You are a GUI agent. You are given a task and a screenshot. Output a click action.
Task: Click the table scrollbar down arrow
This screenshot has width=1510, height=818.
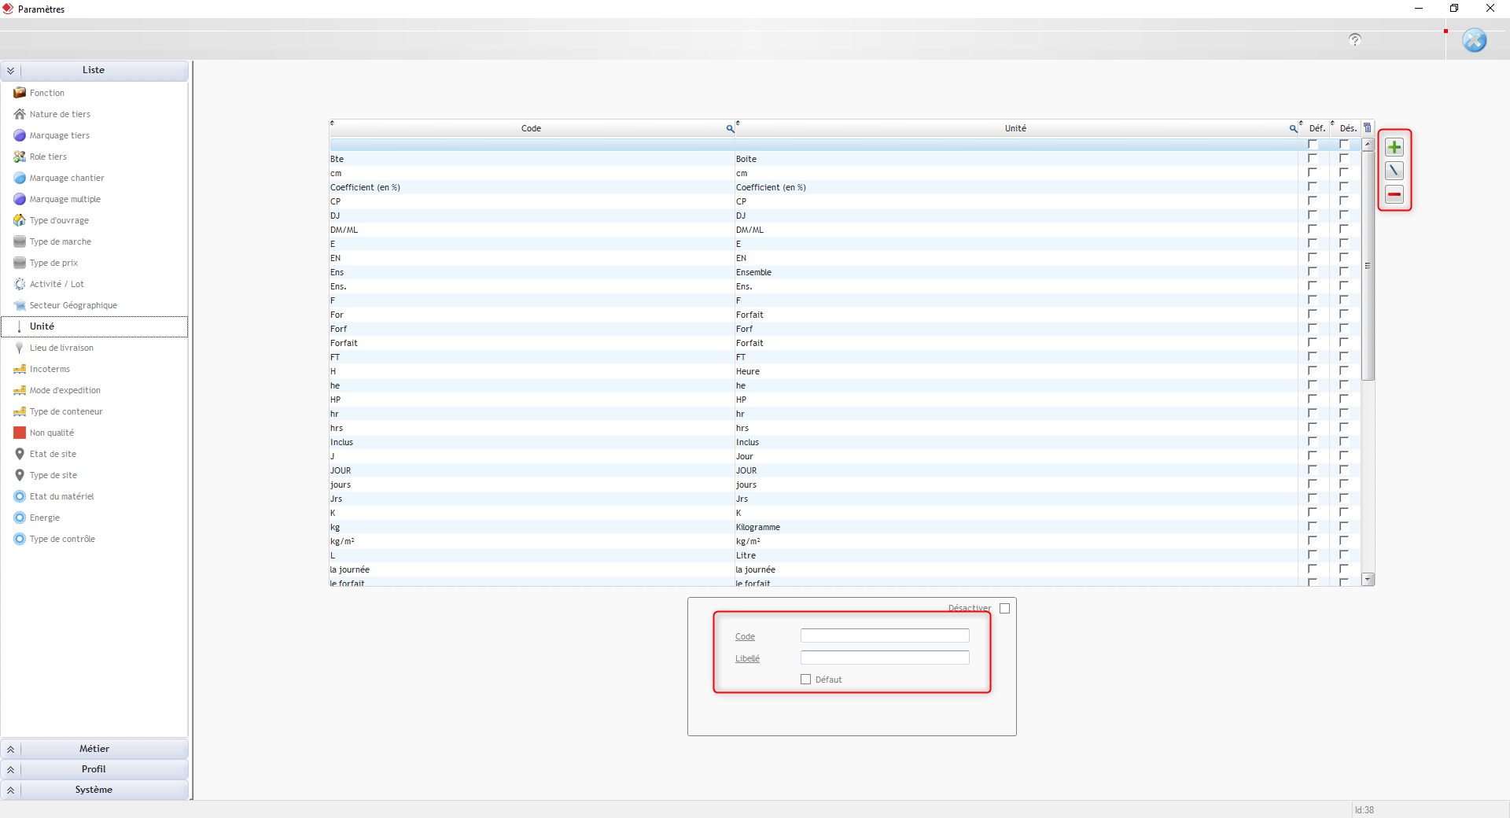click(1368, 580)
